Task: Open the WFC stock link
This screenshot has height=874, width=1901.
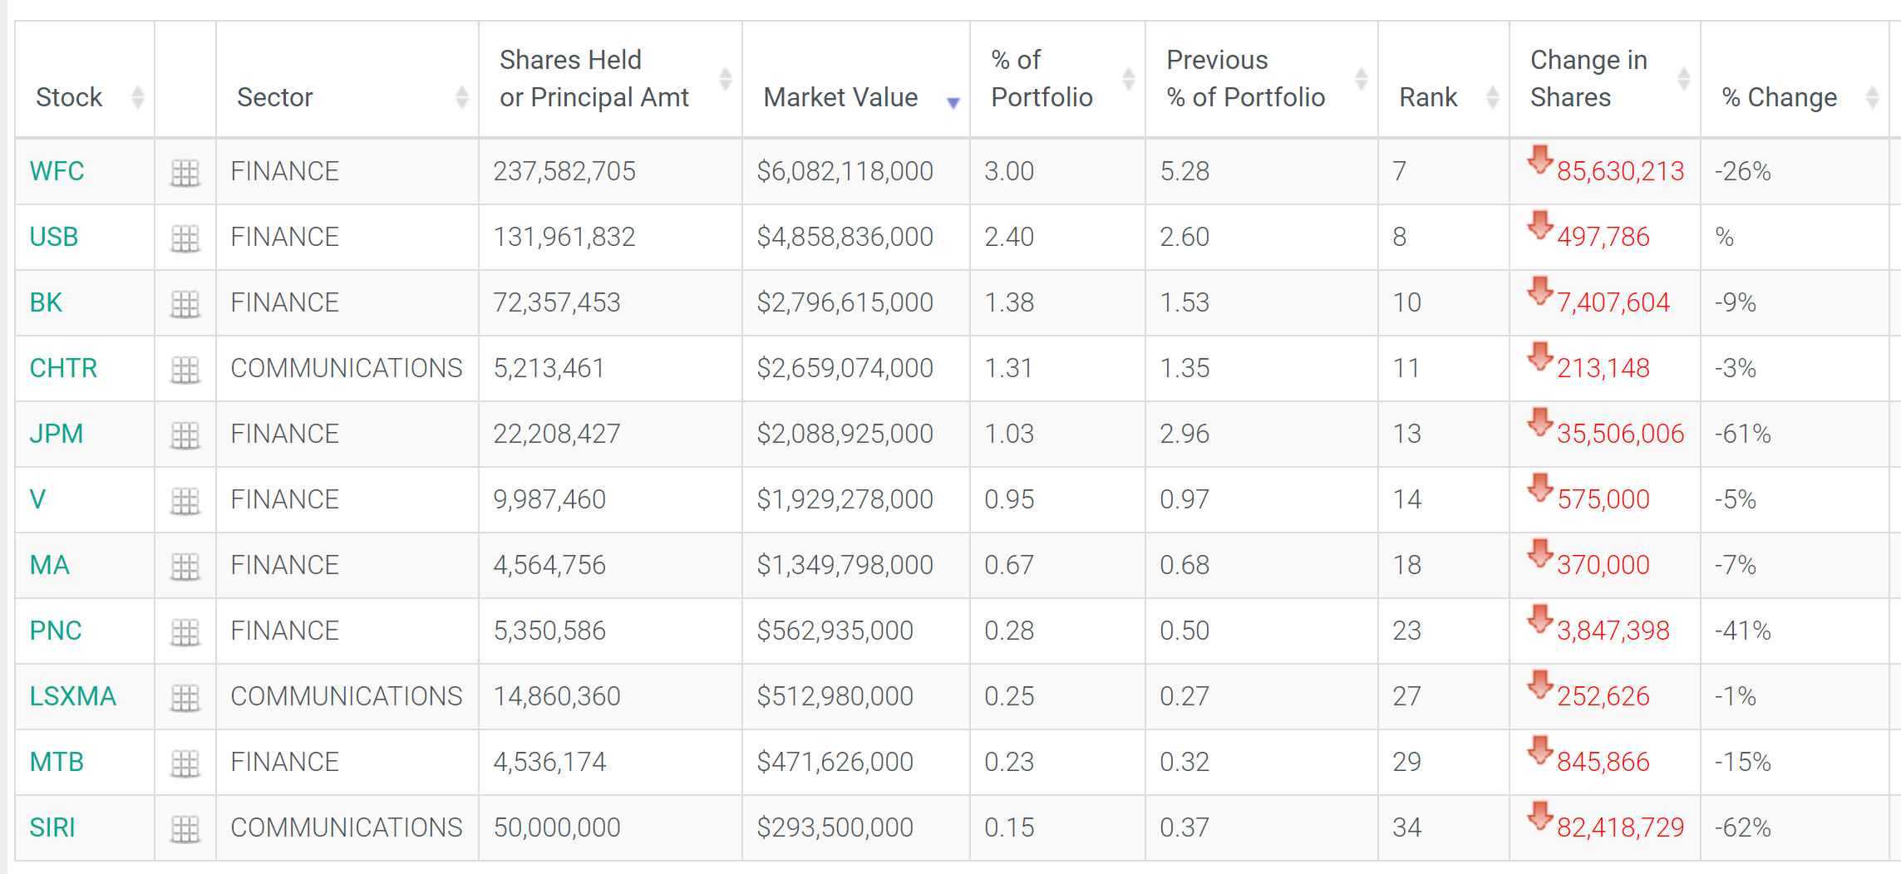Action: (57, 172)
